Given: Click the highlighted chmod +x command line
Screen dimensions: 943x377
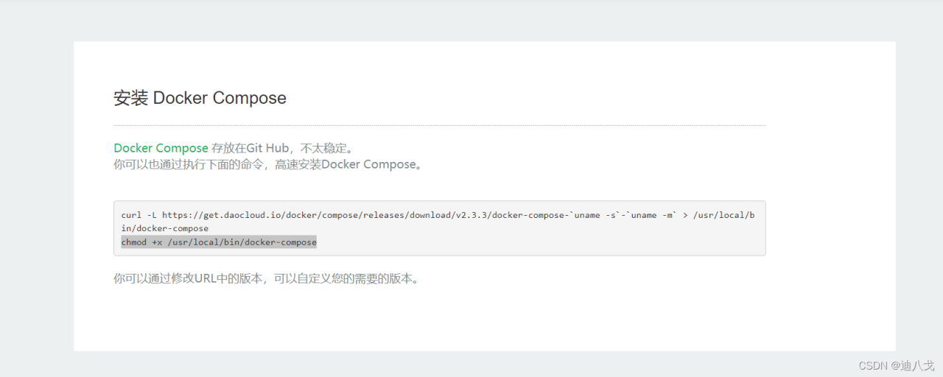Looking at the screenshot, I should [x=219, y=242].
